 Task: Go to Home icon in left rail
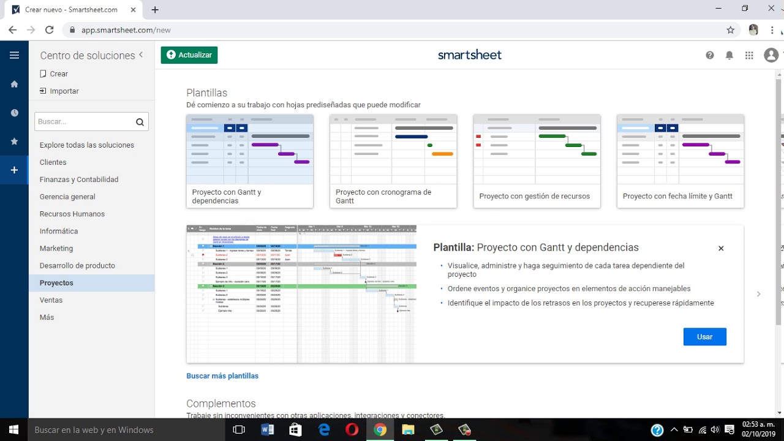14,84
